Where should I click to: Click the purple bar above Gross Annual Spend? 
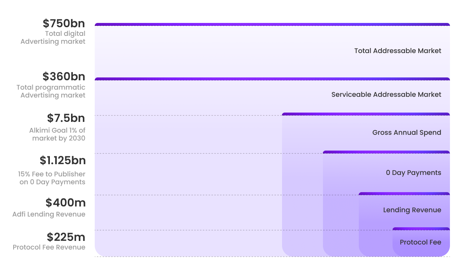[x=366, y=114]
